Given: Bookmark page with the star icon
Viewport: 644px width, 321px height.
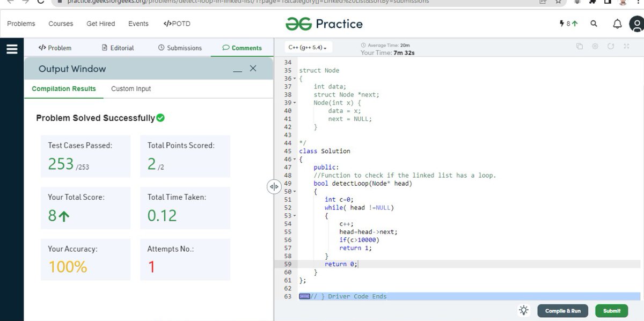Looking at the screenshot, I should [x=558, y=2].
